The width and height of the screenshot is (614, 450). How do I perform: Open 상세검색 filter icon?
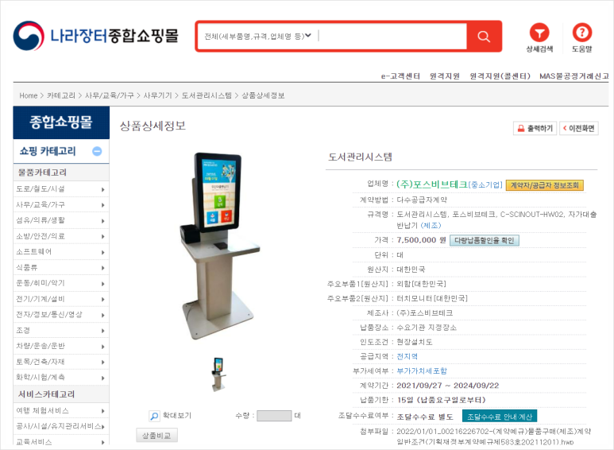point(539,38)
